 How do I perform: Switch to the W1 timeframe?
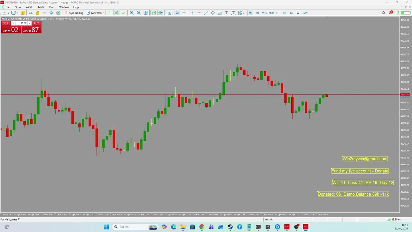point(298,13)
